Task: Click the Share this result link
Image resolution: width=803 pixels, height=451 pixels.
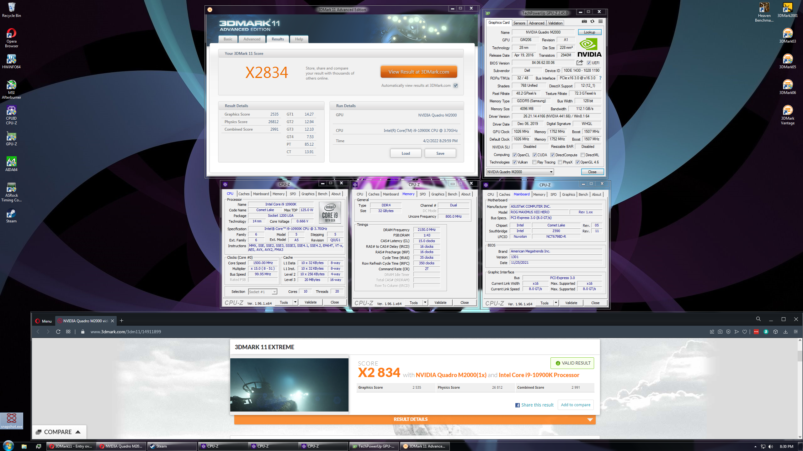Action: point(534,405)
